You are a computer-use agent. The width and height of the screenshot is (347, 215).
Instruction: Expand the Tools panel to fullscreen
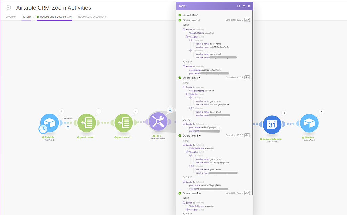238,6
